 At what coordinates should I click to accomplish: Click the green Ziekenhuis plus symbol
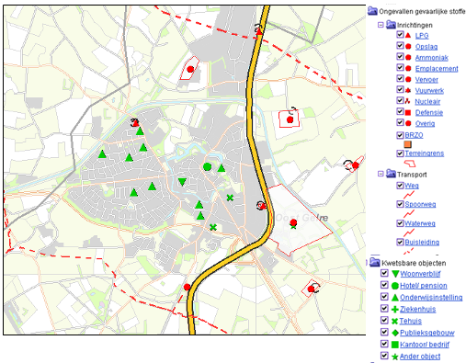(395, 310)
